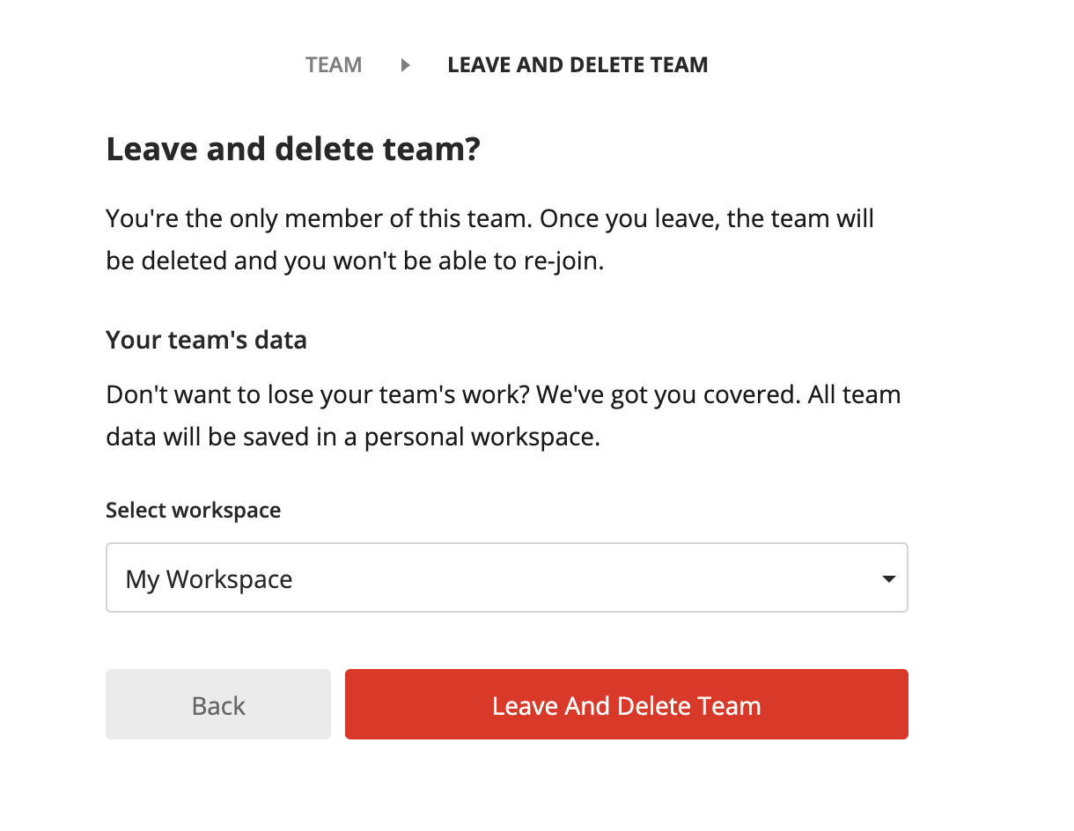Image resolution: width=1074 pixels, height=831 pixels.
Task: Return to the previous screen with Back
Action: click(x=217, y=704)
